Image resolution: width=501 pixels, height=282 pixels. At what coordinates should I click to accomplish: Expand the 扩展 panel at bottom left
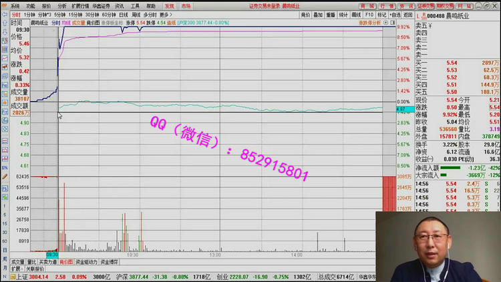click(x=15, y=269)
